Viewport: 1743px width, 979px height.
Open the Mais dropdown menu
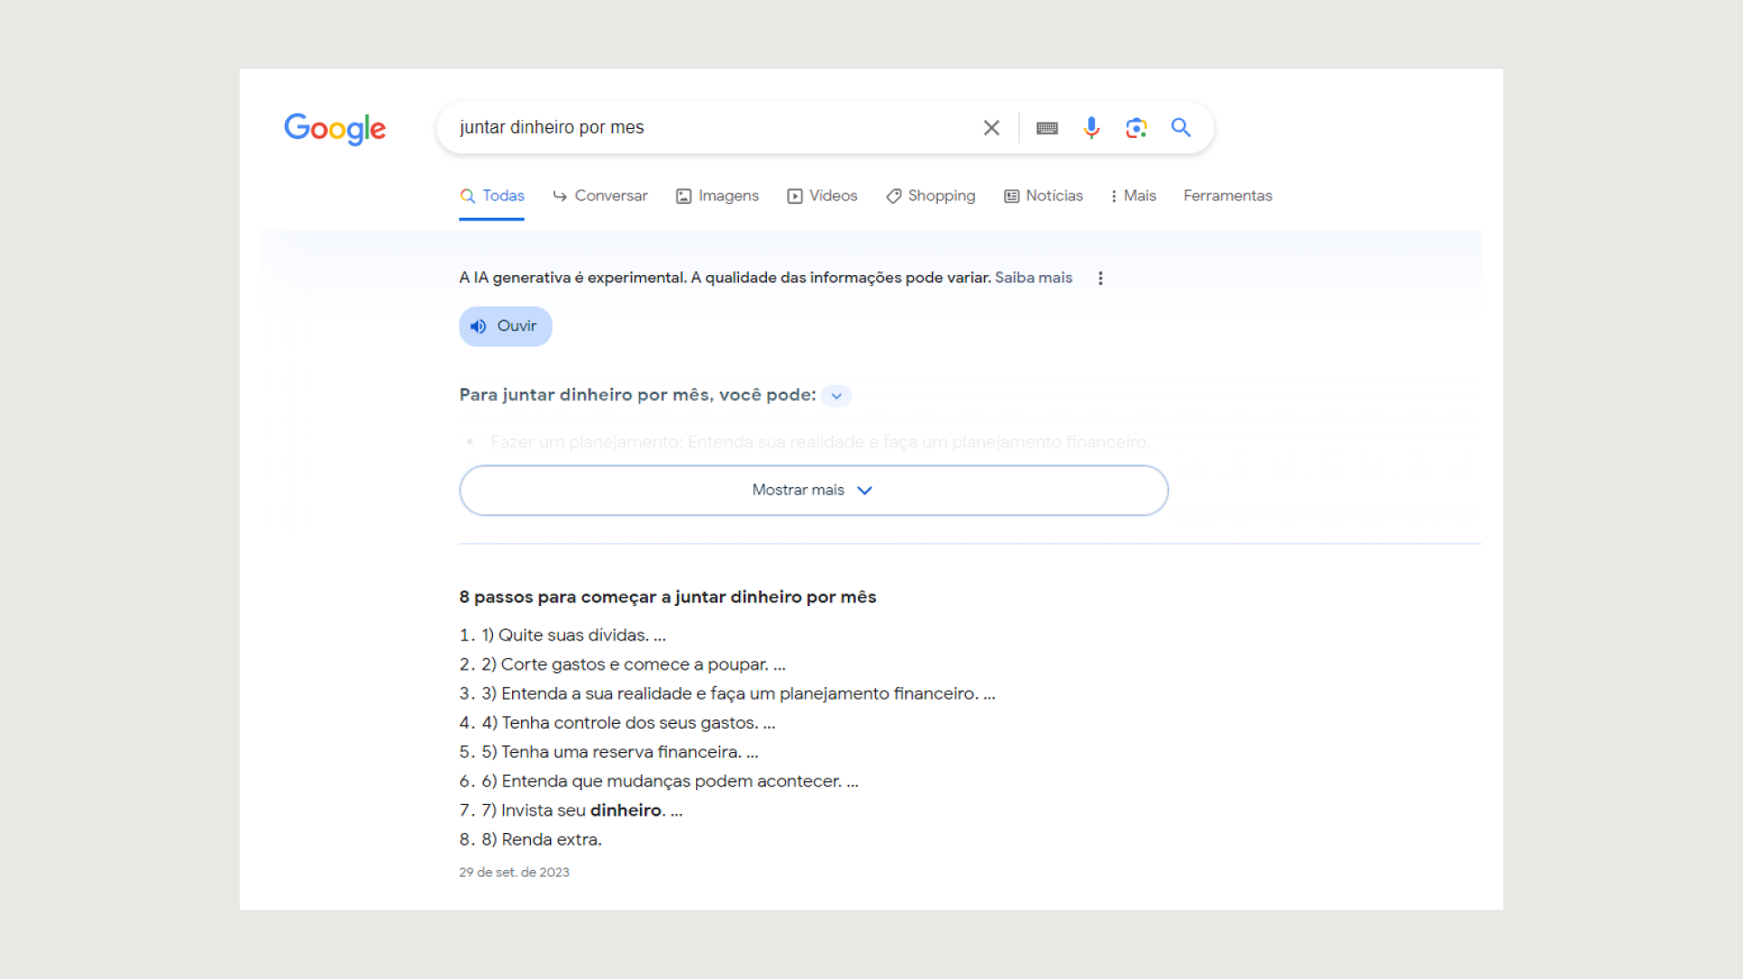tap(1133, 196)
